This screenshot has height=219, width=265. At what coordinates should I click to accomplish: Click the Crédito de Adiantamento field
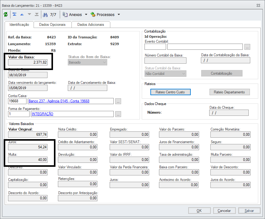click(x=78, y=147)
